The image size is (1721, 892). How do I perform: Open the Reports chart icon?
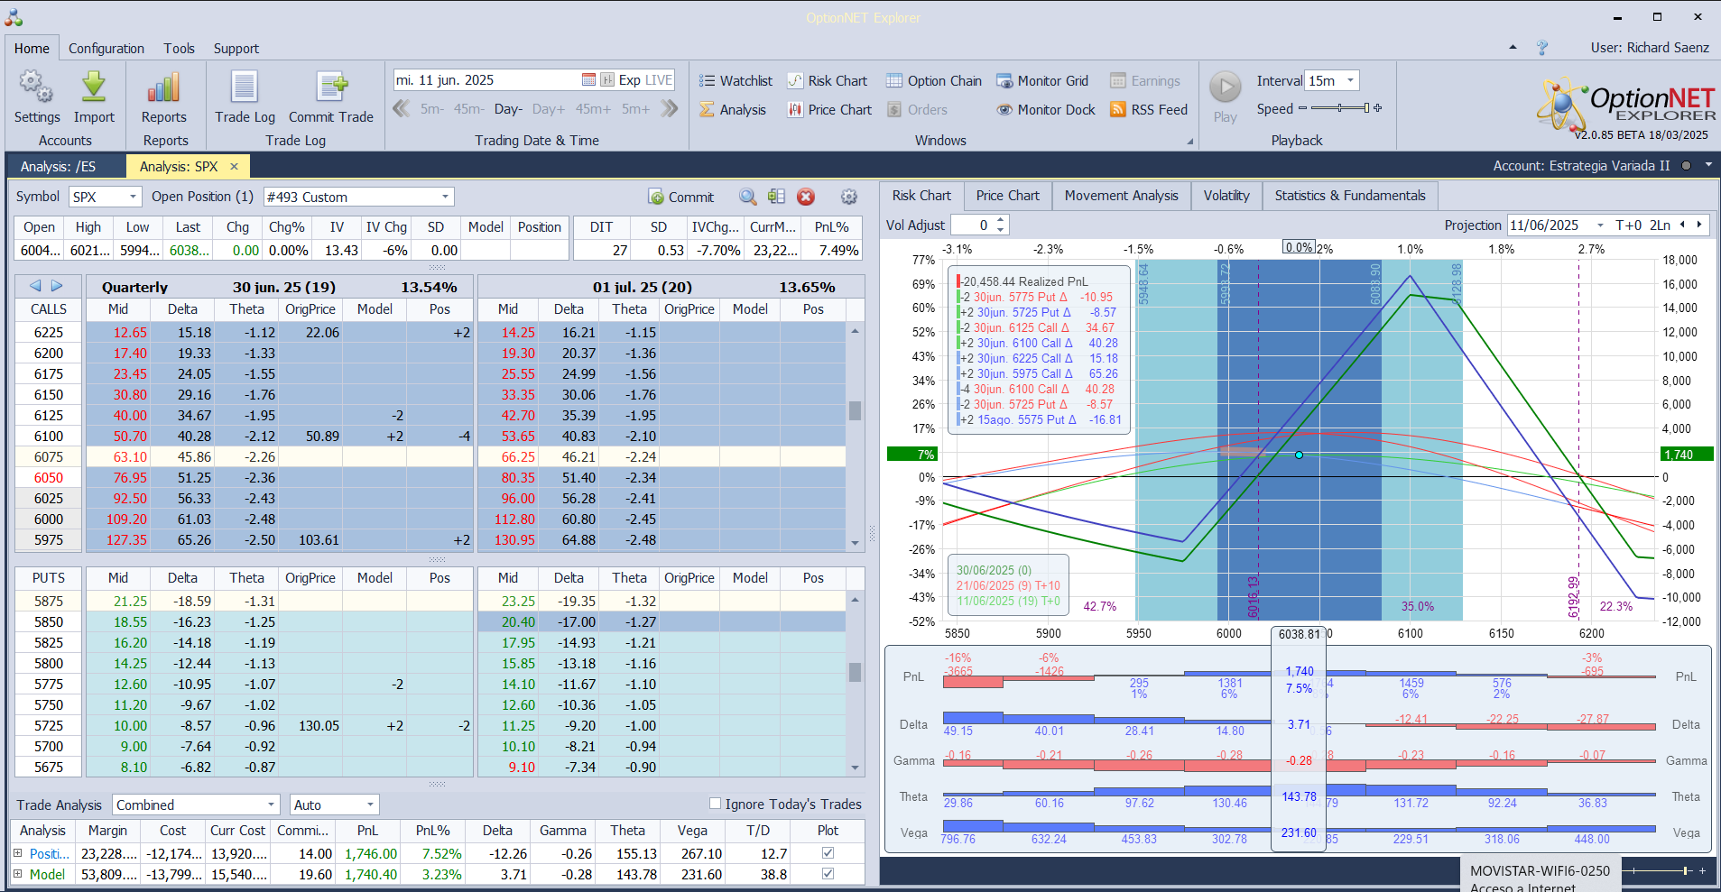pos(163,88)
